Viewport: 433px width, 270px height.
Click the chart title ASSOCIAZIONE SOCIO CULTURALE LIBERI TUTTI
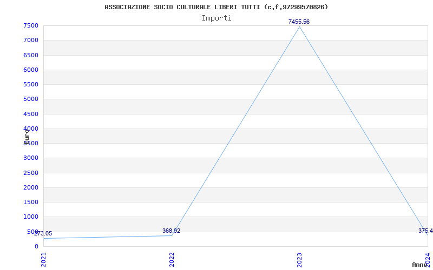216,7
